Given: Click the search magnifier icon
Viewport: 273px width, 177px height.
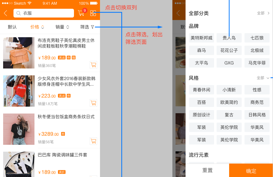Looking at the screenshot, I should click(x=18, y=13).
